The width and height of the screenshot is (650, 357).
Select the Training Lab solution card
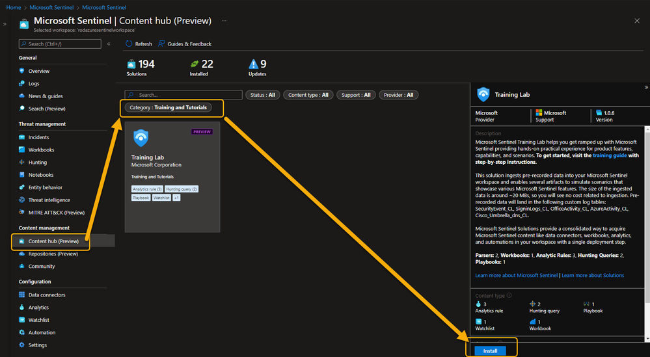[172, 177]
